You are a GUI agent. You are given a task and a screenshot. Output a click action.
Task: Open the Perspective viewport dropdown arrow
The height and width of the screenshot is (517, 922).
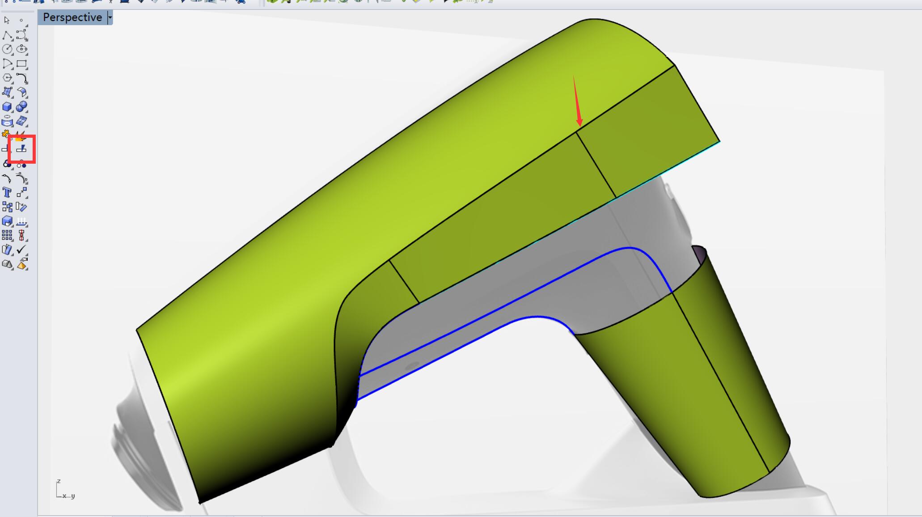[x=110, y=17]
